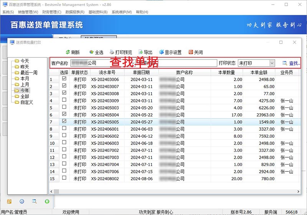Uncheck row XS-202403007 checkbox
This screenshot has width=307, height=215.
tap(64, 85)
